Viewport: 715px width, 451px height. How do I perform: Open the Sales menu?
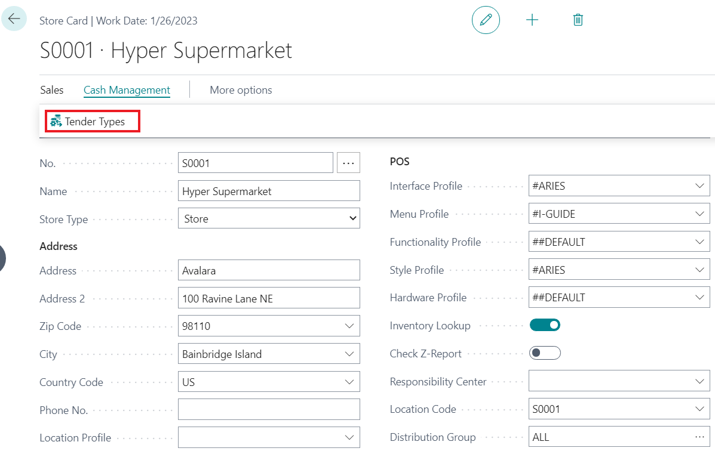coord(52,90)
